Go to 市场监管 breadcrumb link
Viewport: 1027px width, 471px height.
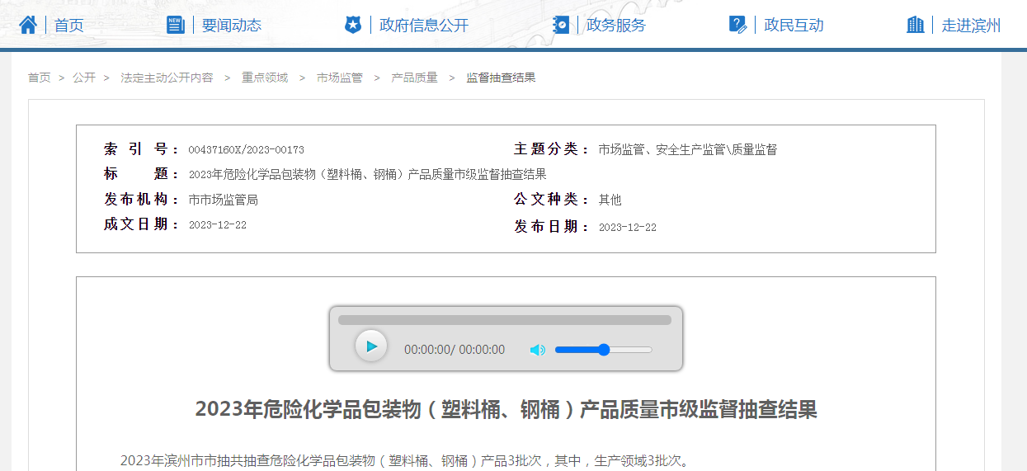tap(340, 78)
